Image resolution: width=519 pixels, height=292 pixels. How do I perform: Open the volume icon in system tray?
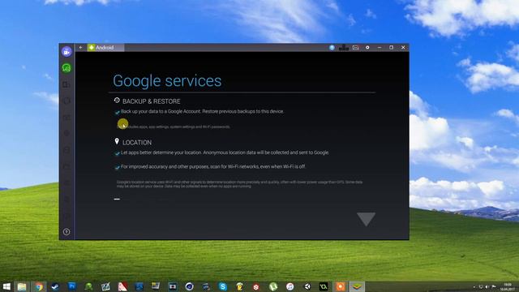[487, 286]
